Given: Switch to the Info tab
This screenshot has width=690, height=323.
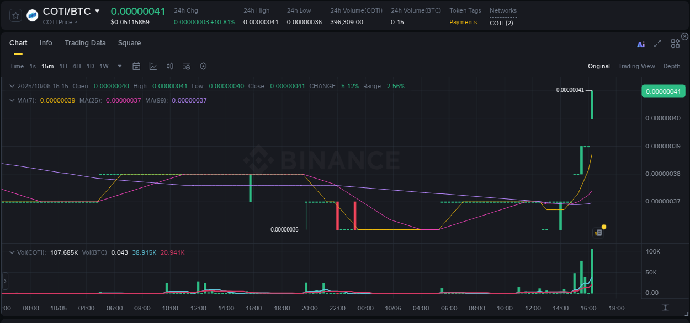Looking at the screenshot, I should click(46, 42).
